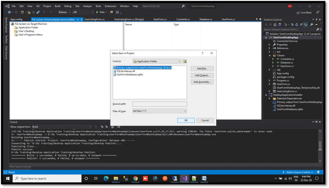Collapse the Classes folder
The height and width of the screenshot is (188, 329).
(270, 55)
